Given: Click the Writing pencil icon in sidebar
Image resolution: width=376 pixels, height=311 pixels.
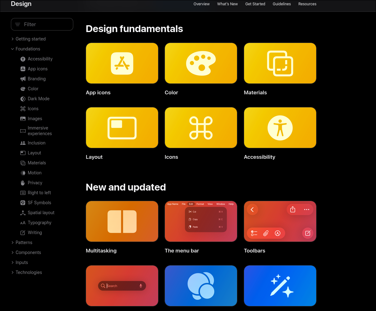Looking at the screenshot, I should [23, 233].
